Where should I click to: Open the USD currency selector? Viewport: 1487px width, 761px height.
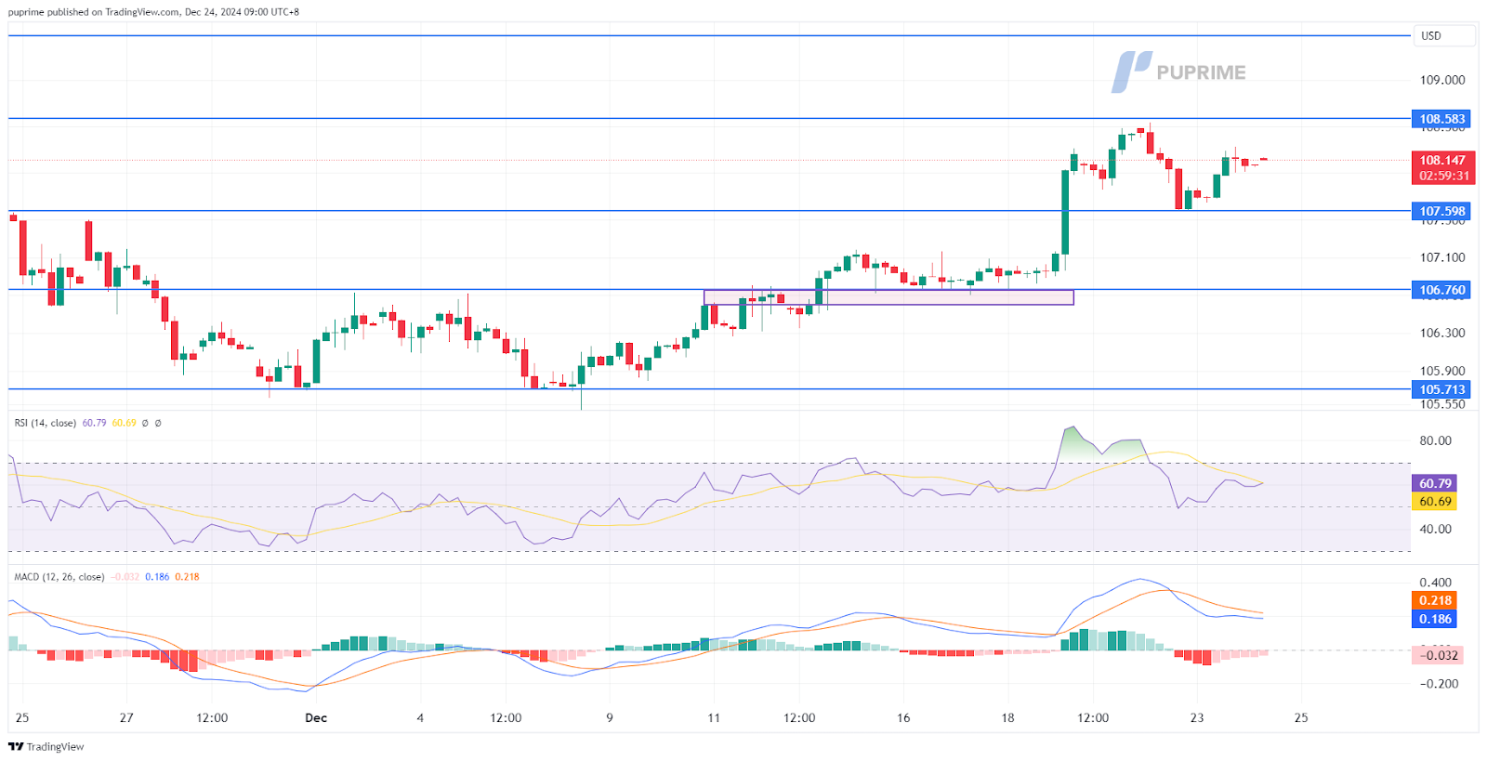[1444, 36]
